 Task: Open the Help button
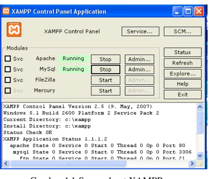pyautogui.click(x=183, y=84)
